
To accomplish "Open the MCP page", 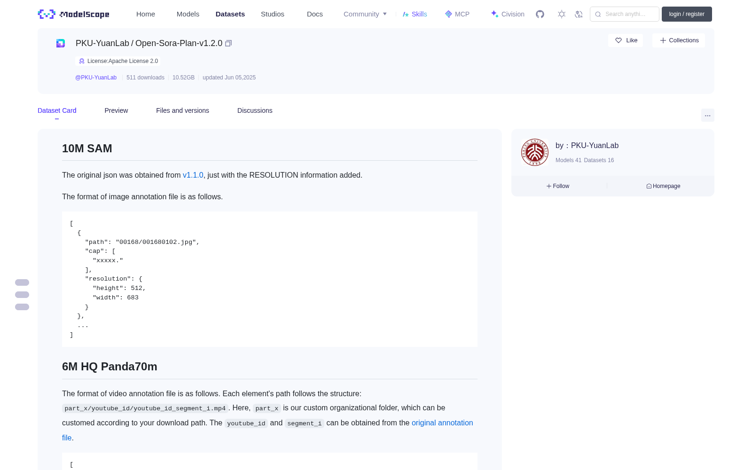I will click(457, 14).
